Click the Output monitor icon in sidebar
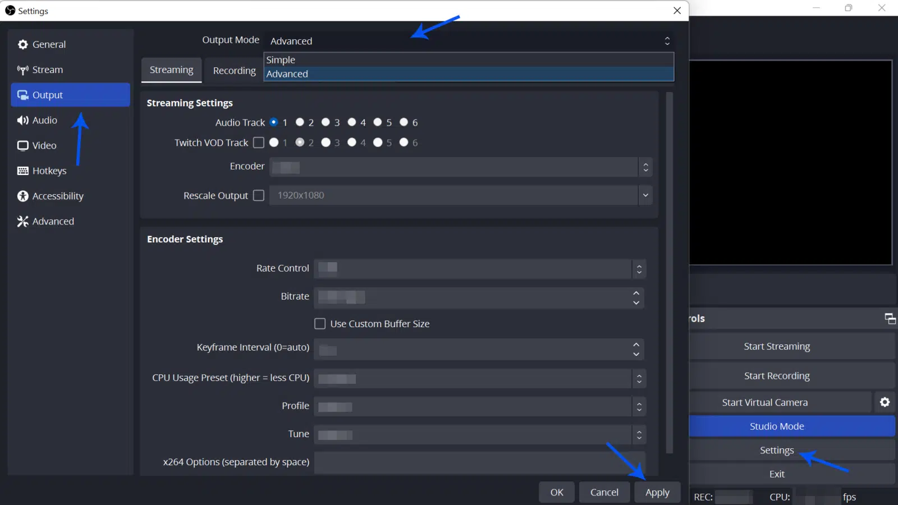 (x=22, y=95)
